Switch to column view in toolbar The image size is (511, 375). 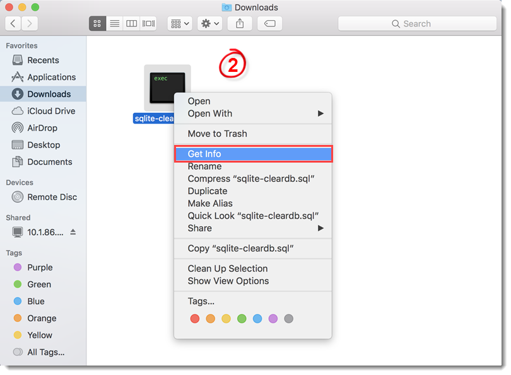(131, 23)
